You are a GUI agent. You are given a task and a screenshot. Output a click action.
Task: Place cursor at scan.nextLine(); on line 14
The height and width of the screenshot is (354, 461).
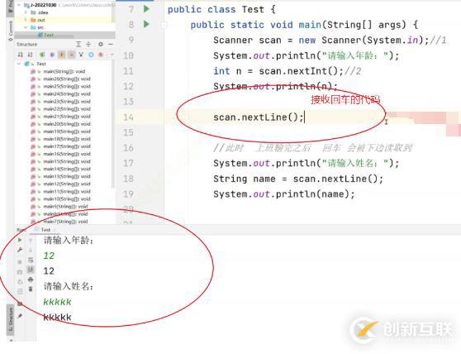coord(259,117)
